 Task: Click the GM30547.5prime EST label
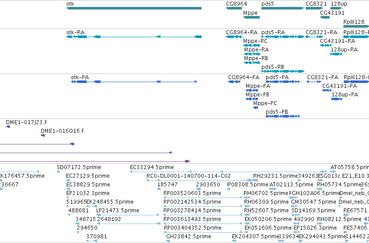313,202
